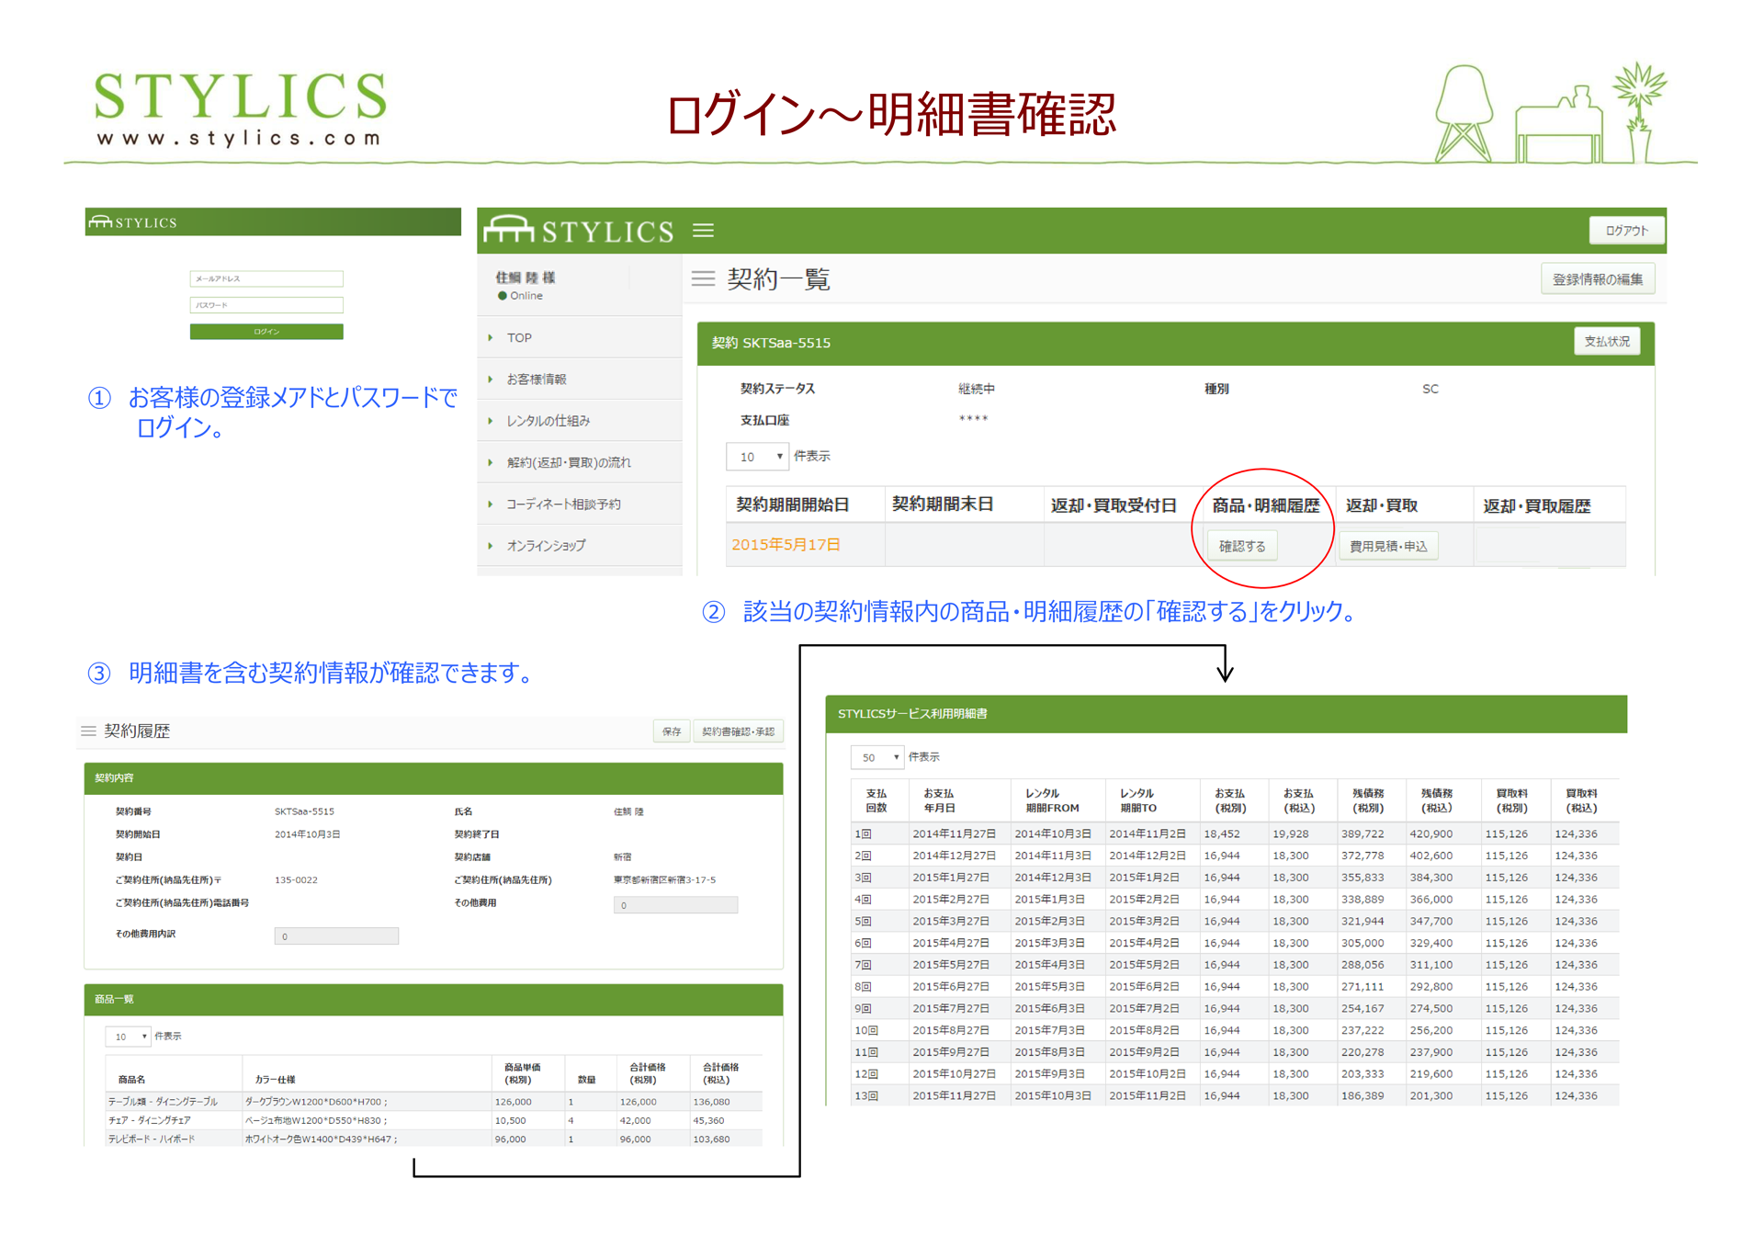Click the その他費用内訳 input field
This screenshot has width=1764, height=1247.
336,936
